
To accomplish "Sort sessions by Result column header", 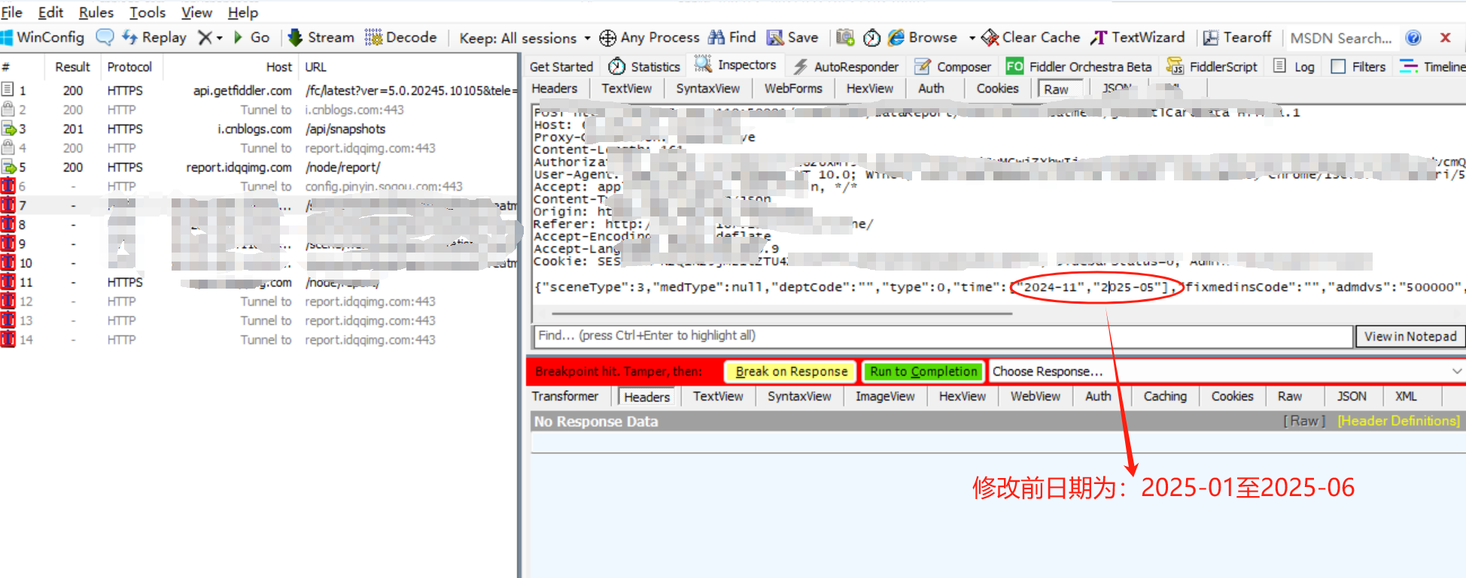I will click(72, 67).
